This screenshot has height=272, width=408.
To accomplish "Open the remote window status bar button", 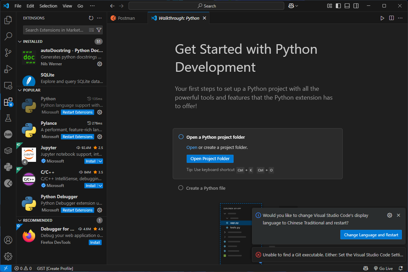I will tap(6, 269).
